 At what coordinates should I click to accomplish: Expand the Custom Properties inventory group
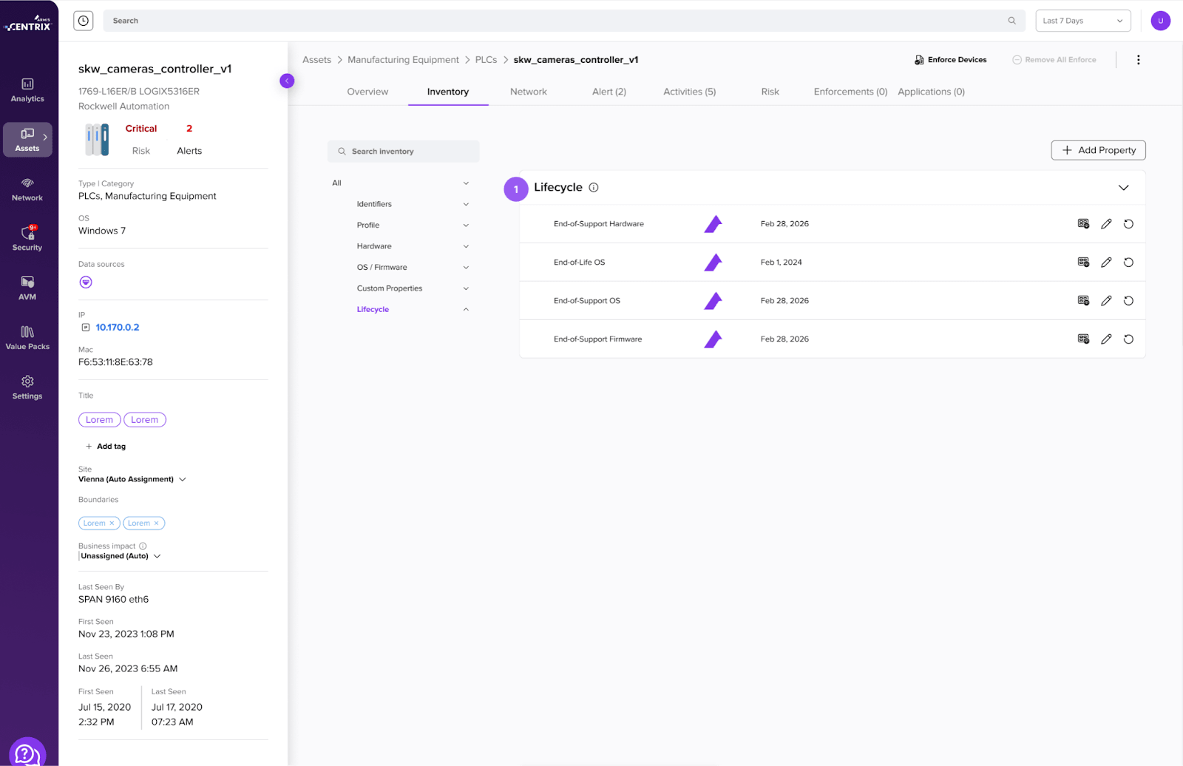click(466, 288)
